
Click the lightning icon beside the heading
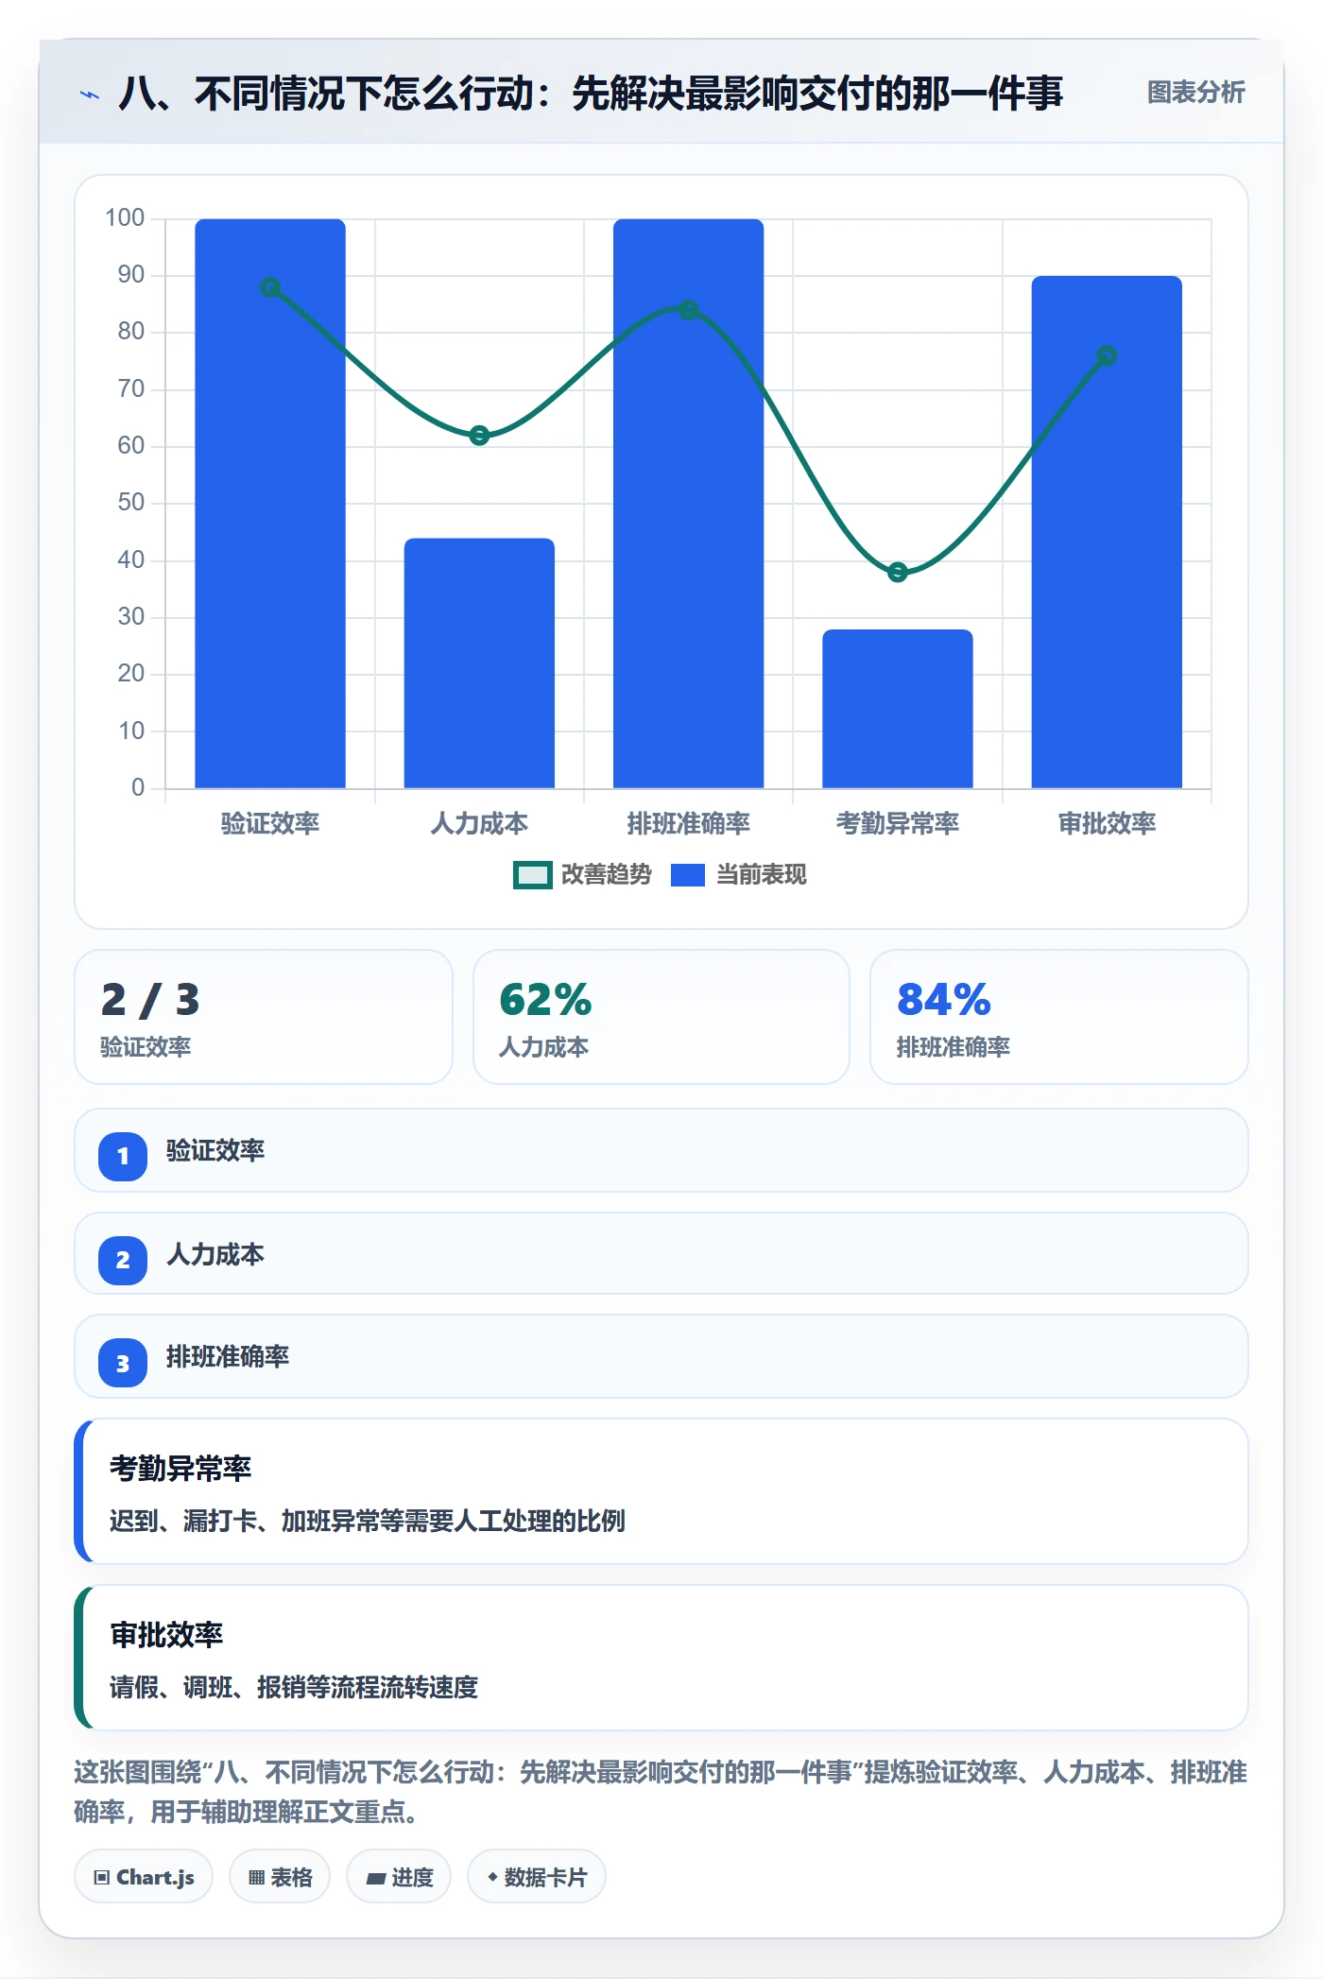[90, 95]
